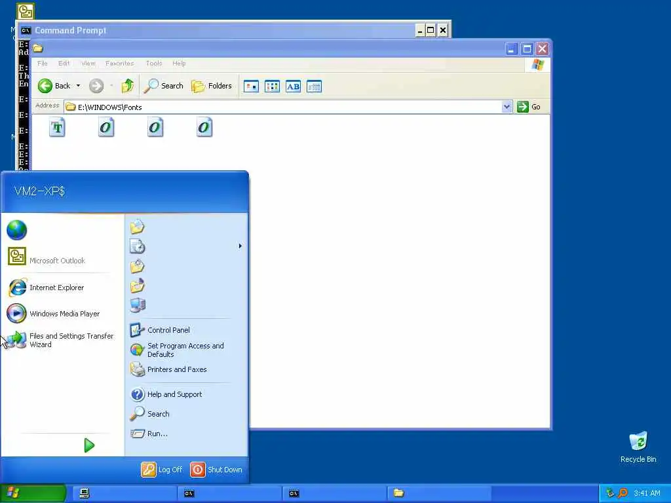Open the Back button history dropdown arrow
Viewport: 671px width, 503px height.
point(79,86)
